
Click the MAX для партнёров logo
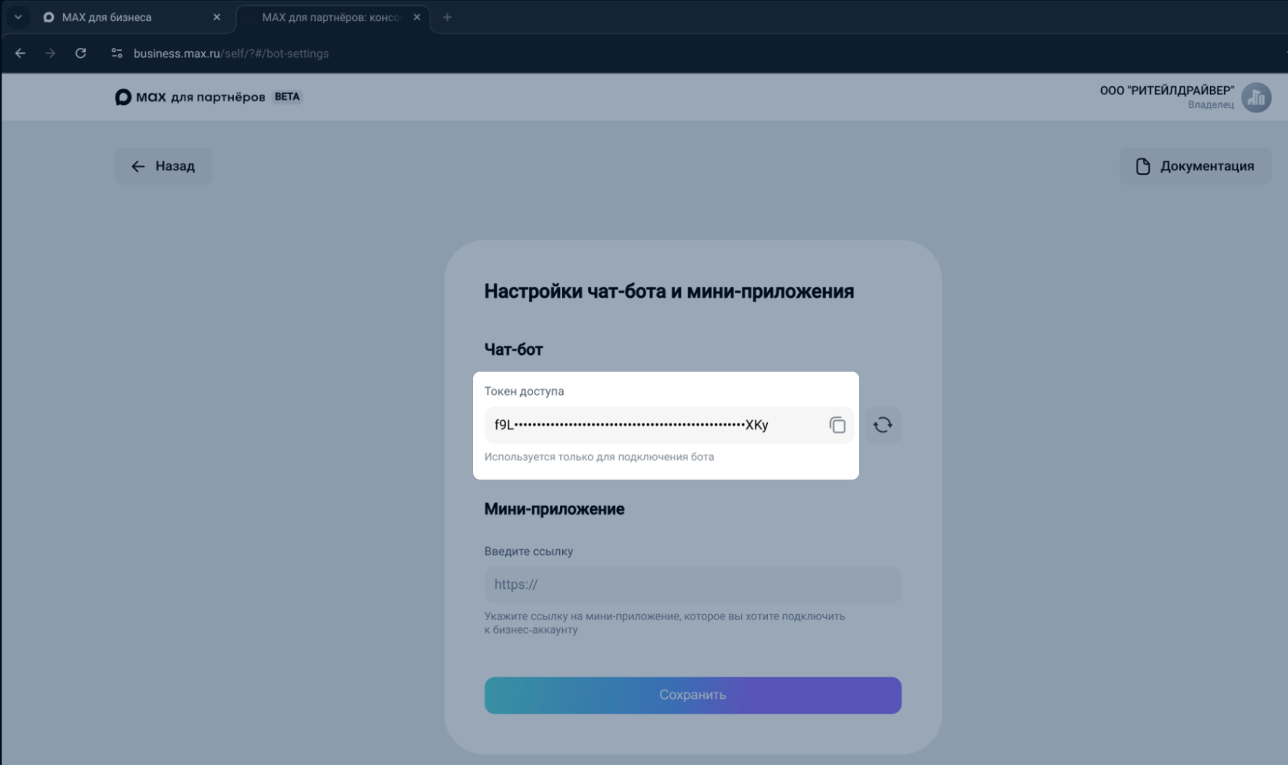coord(191,97)
